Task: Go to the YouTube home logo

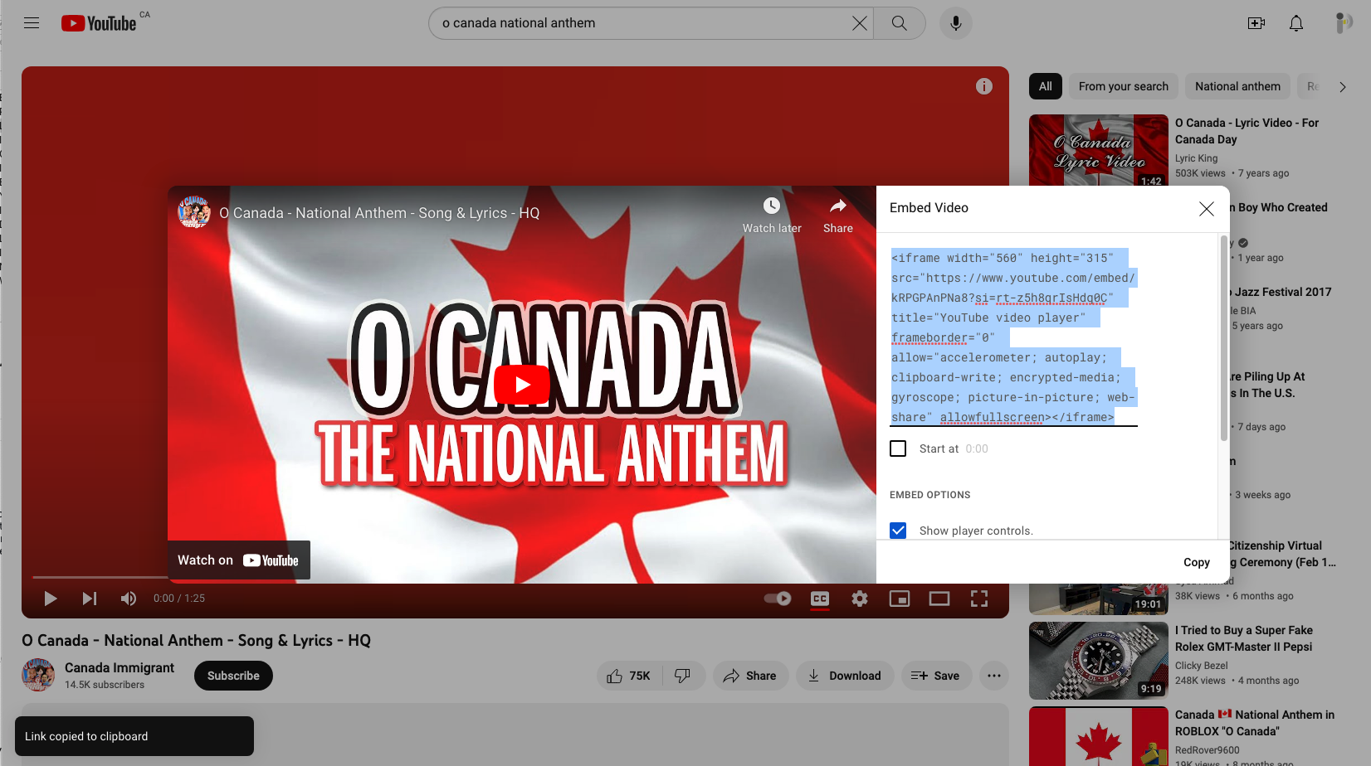Action: tap(99, 23)
